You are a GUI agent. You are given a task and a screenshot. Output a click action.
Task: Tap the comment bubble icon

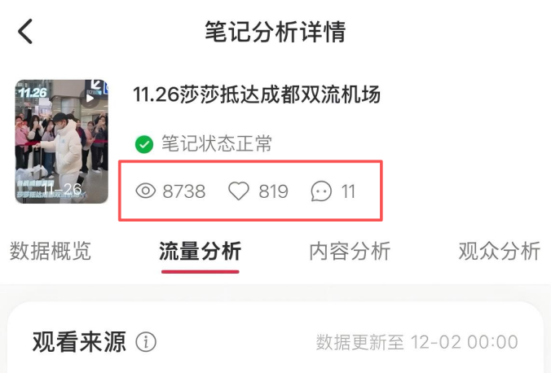pos(321,191)
